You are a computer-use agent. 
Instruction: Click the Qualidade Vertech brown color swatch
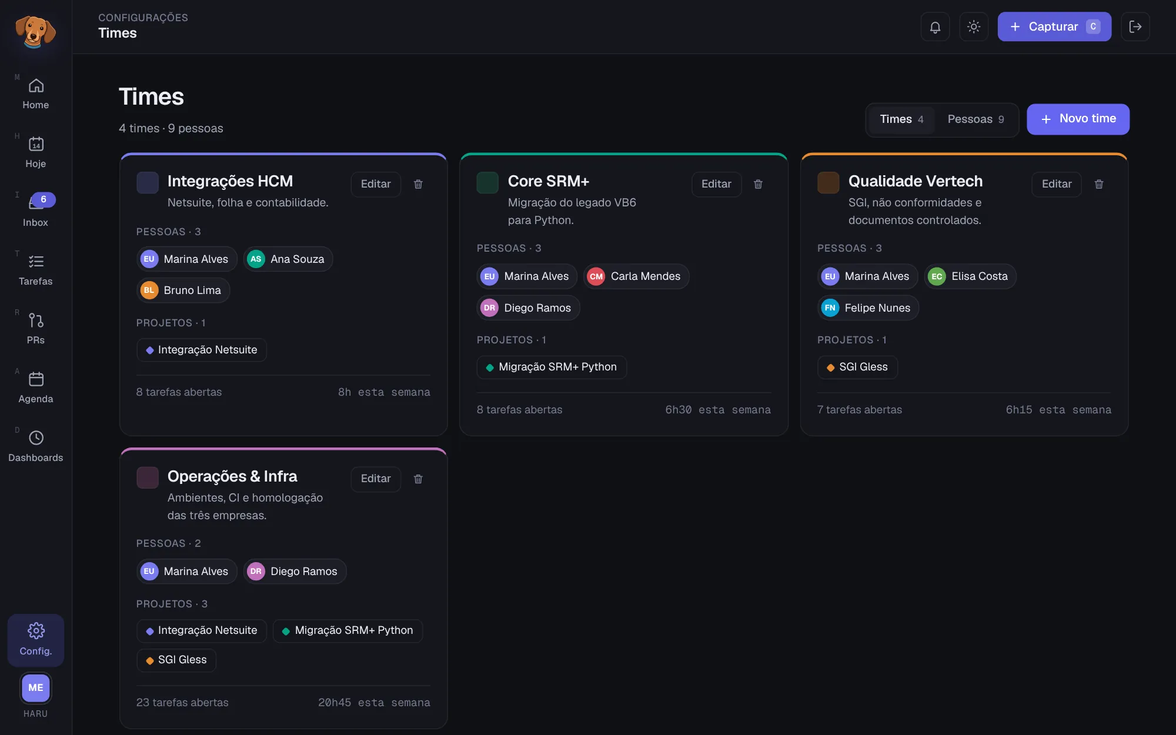[x=828, y=183]
